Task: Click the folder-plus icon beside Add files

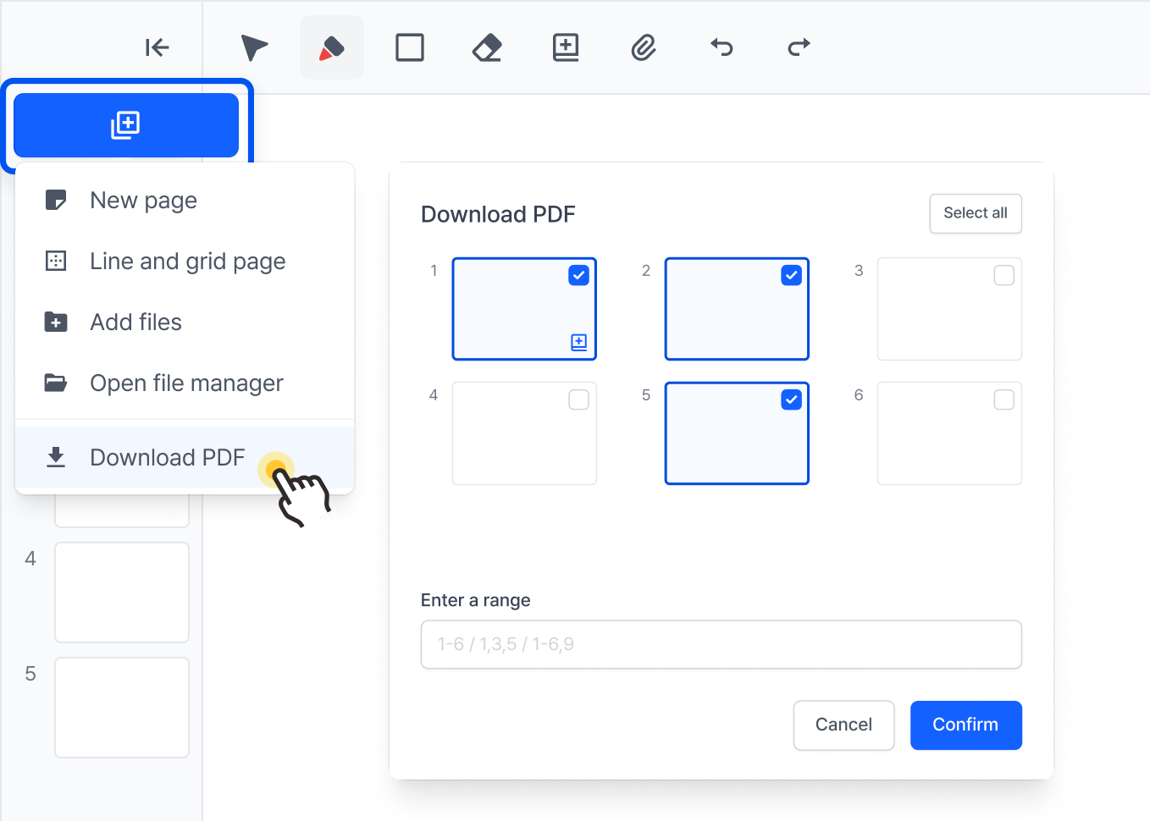Action: click(x=56, y=322)
